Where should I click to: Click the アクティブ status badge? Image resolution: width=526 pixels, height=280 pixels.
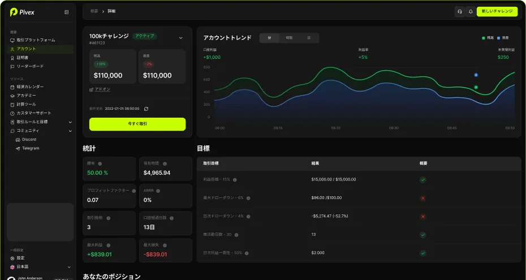pos(145,36)
